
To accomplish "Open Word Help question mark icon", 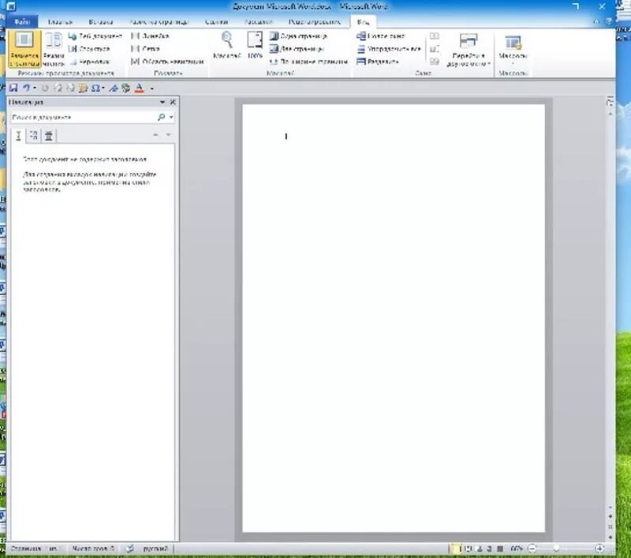I will pos(608,21).
